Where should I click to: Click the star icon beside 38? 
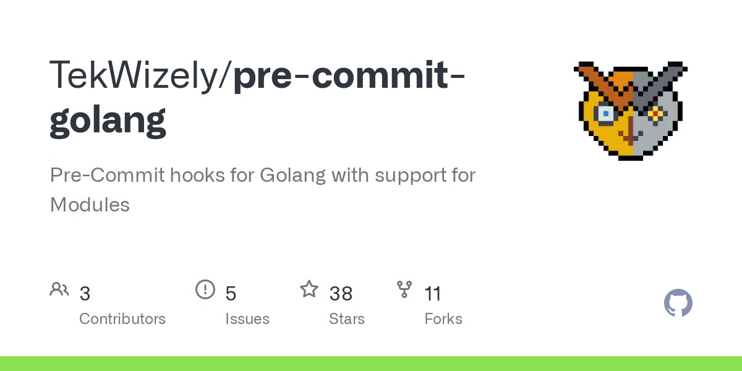tap(309, 289)
